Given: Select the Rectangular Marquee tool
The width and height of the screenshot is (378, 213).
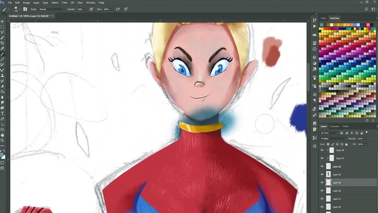Looking at the screenshot, I should pos(2,27).
